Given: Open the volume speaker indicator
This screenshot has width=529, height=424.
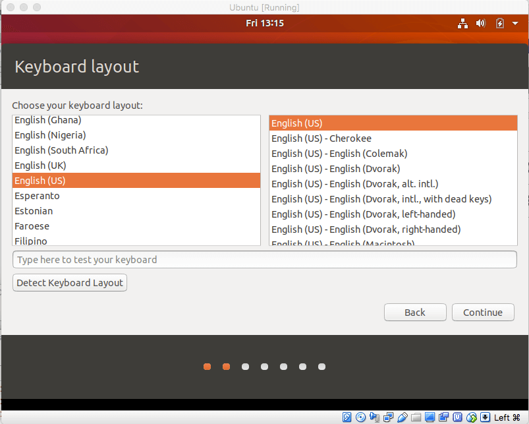Looking at the screenshot, I should click(481, 23).
